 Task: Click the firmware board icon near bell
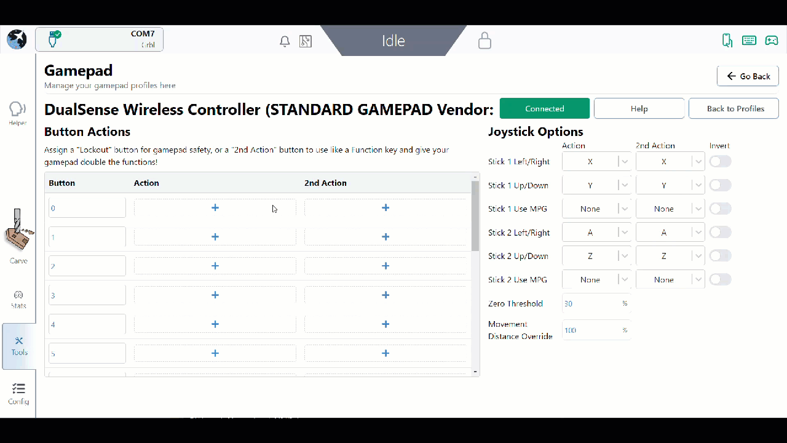pos(305,41)
